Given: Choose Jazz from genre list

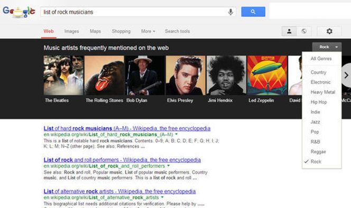Looking at the screenshot, I should tap(322, 122).
